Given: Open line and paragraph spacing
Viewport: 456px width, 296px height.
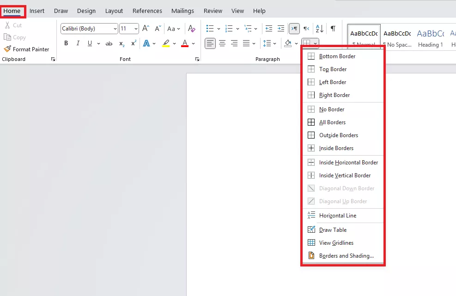Looking at the screenshot, I should click(x=267, y=43).
